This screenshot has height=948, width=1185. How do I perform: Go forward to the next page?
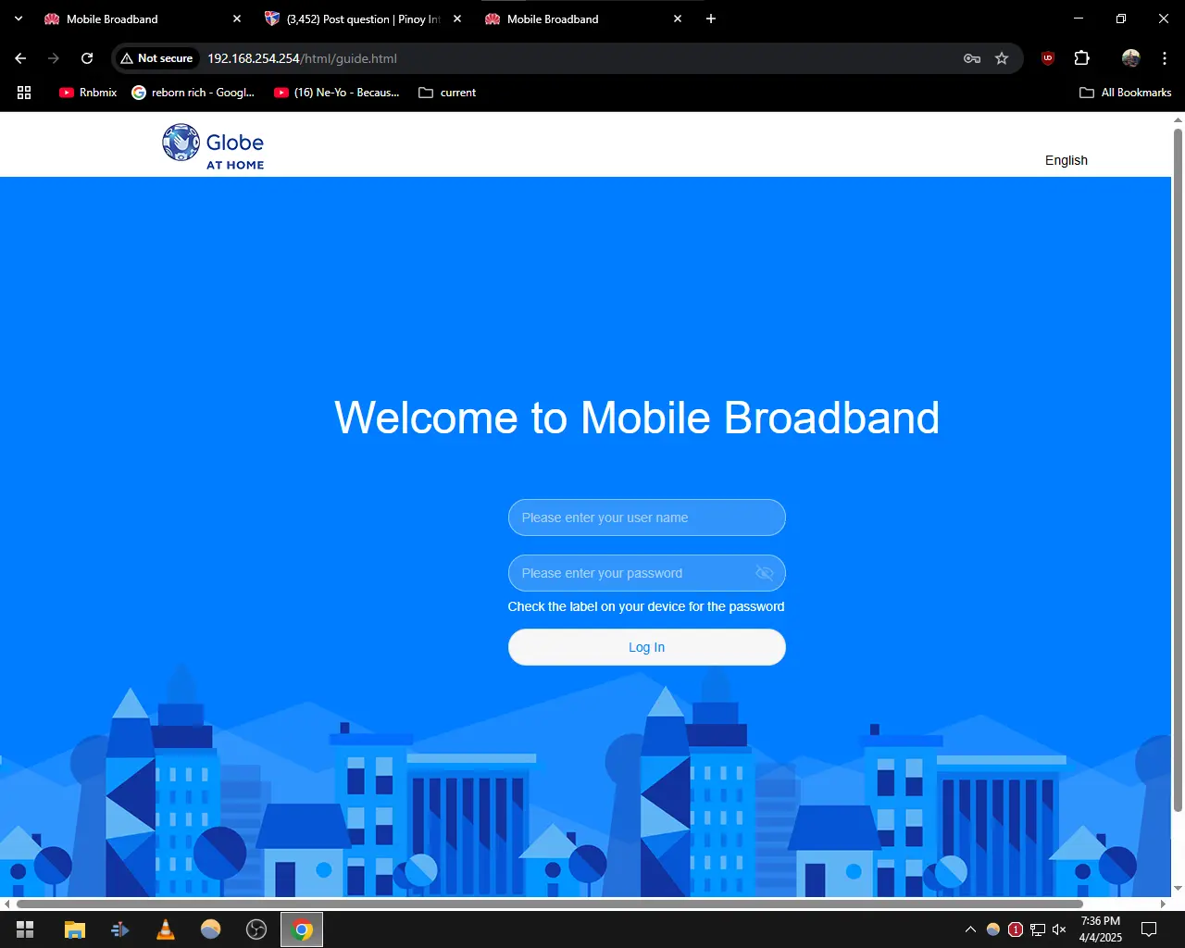point(54,58)
